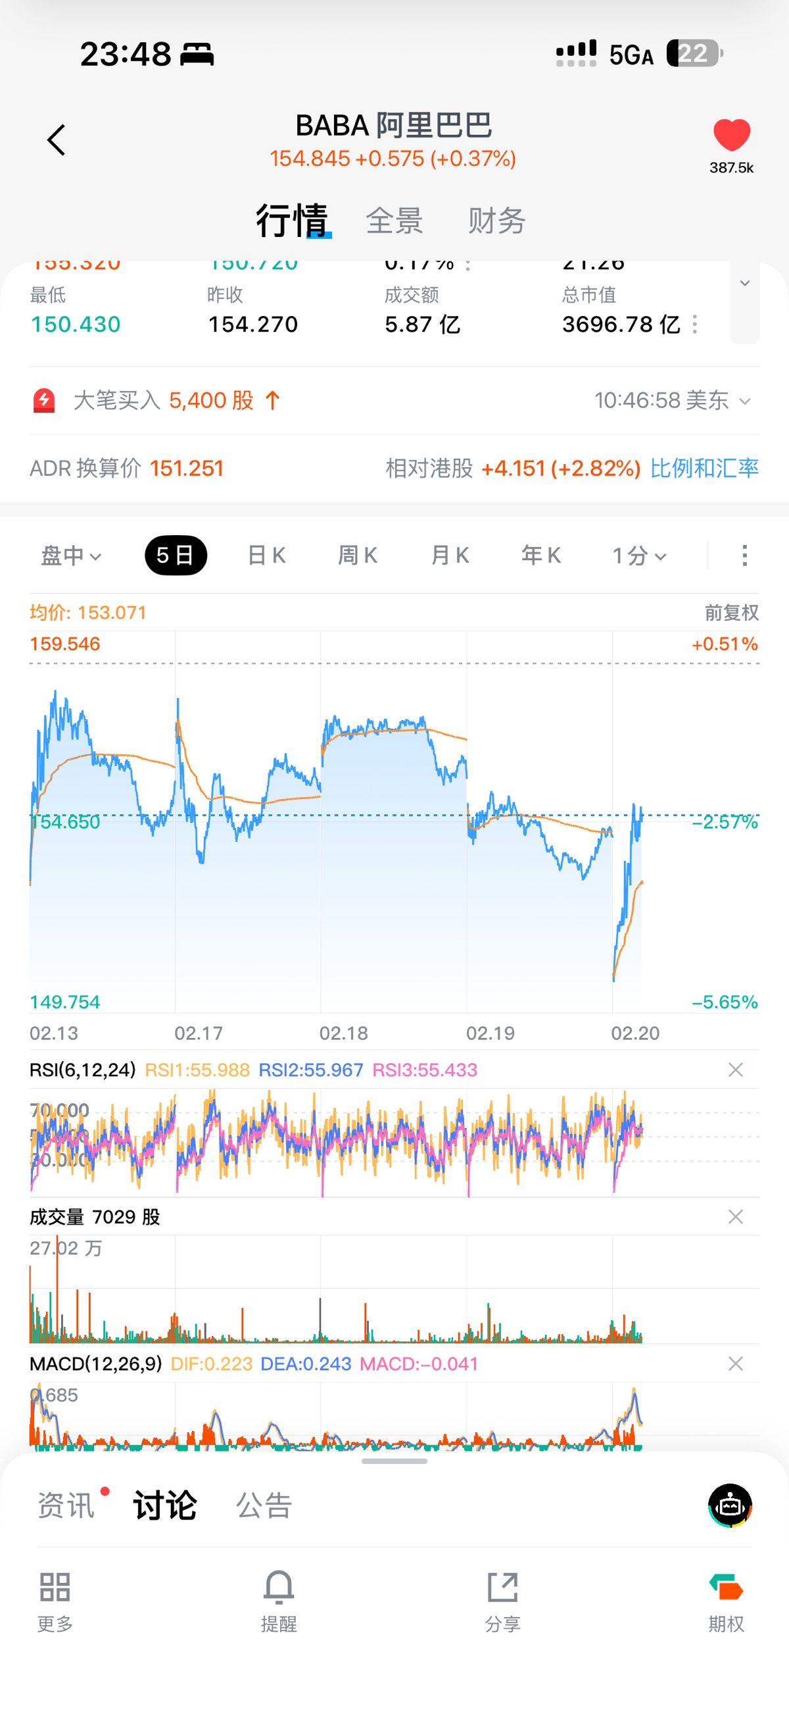Close the RSI indicator panel
789x1712 pixels.
click(735, 1070)
